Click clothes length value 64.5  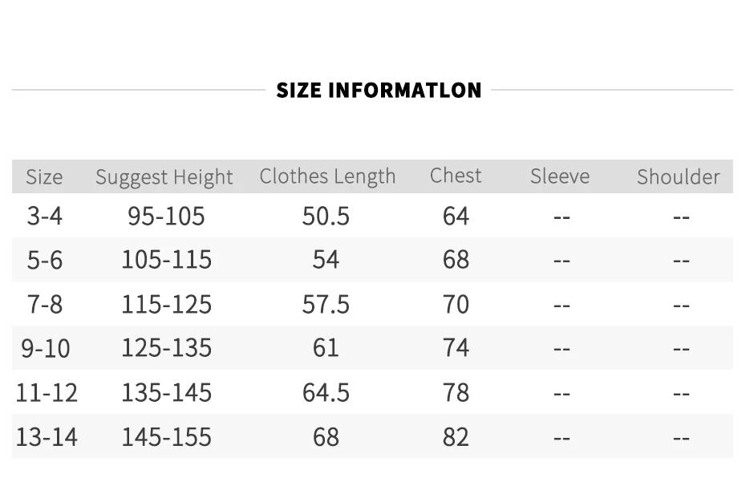click(x=326, y=392)
